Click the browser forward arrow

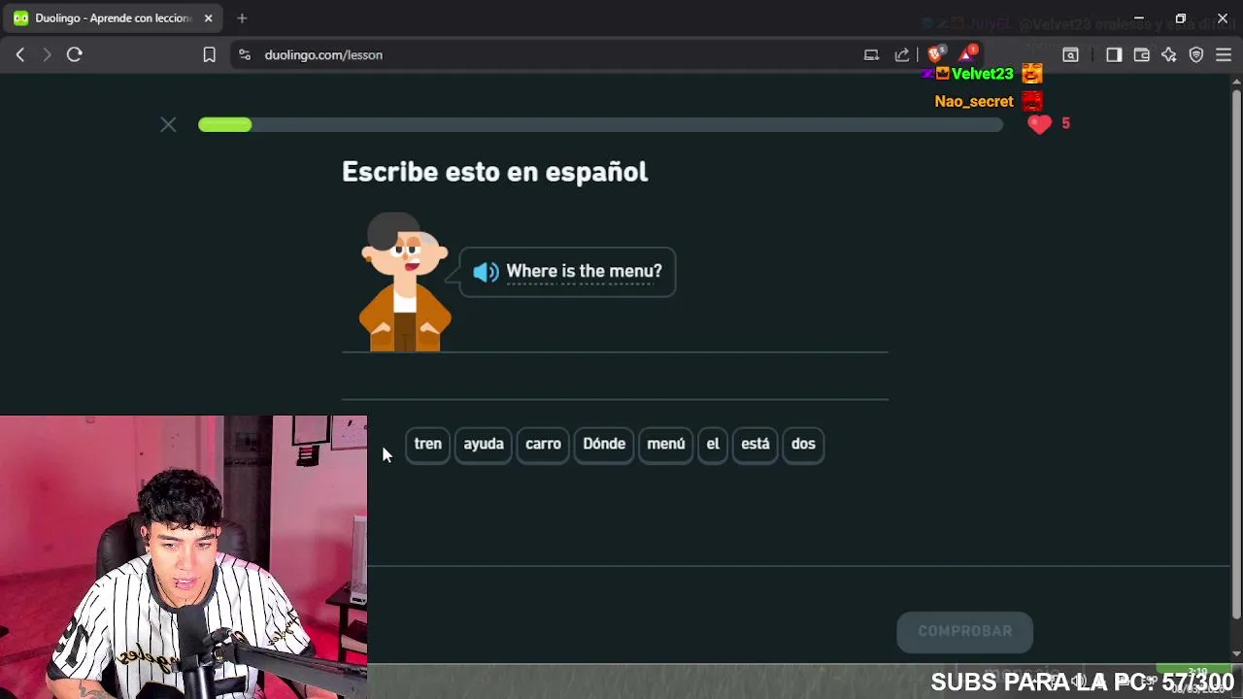tap(47, 55)
